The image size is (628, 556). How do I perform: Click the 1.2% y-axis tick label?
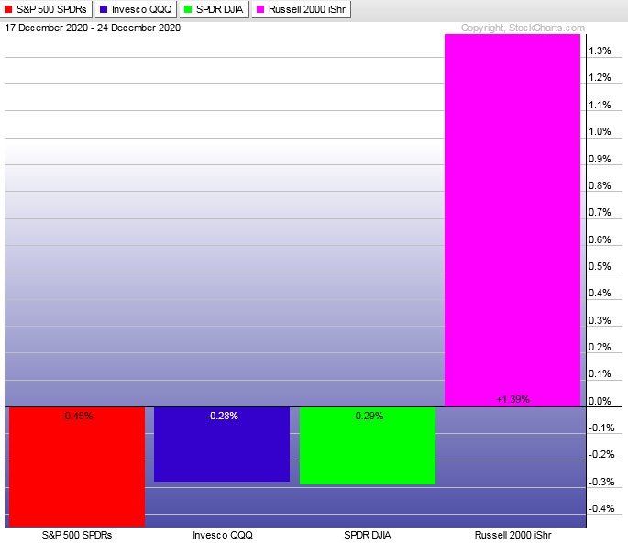click(600, 77)
